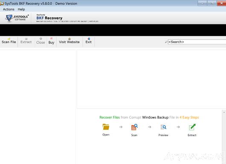The height and width of the screenshot is (164, 226).
Task: Click the search magnifier icon
Action: (x=166, y=42)
